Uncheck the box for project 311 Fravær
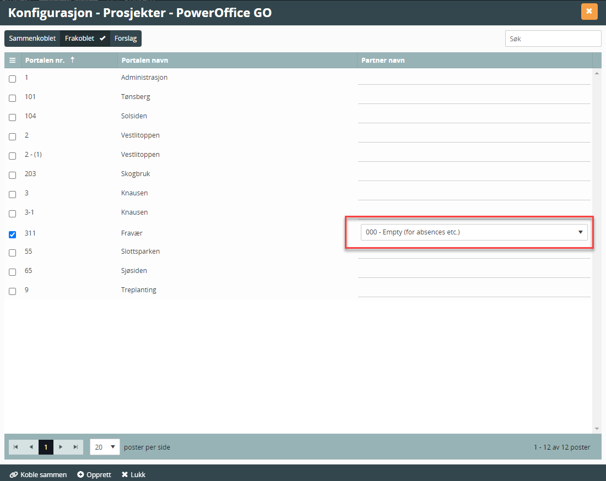 click(13, 234)
